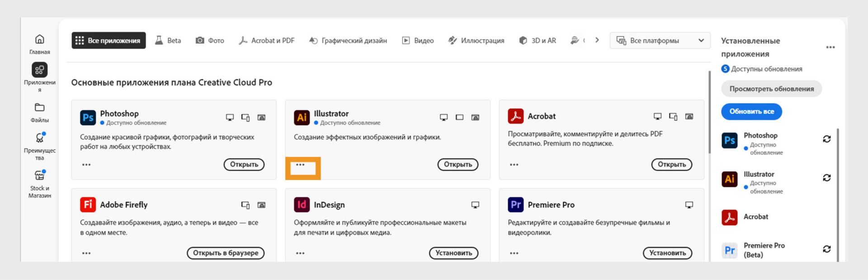Click desktop platform icon on Photoshop card

tap(230, 117)
